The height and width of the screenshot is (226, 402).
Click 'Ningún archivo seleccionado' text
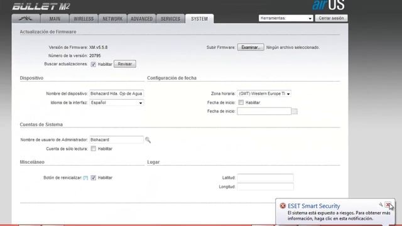[293, 48]
